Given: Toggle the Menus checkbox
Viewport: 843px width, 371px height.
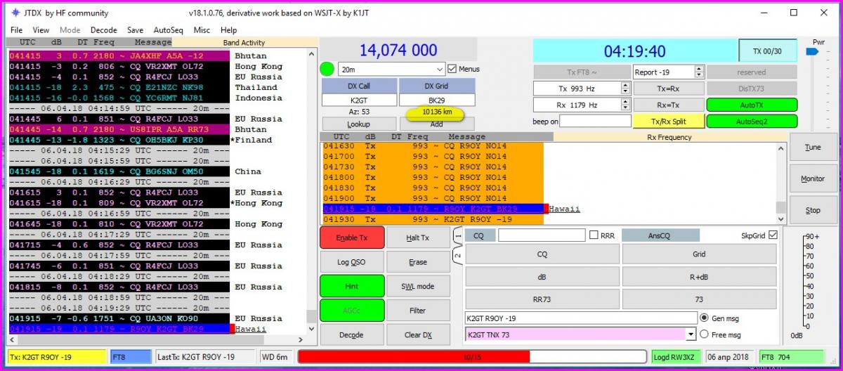Looking at the screenshot, I should point(452,69).
